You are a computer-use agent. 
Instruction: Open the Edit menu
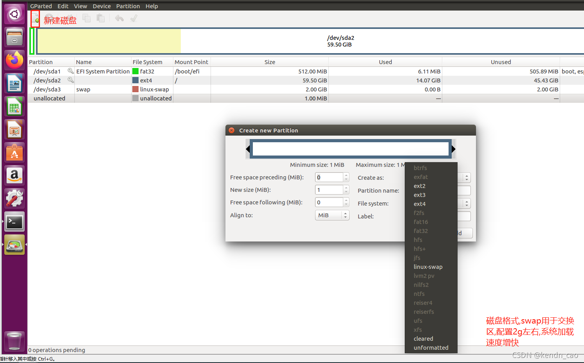(63, 6)
